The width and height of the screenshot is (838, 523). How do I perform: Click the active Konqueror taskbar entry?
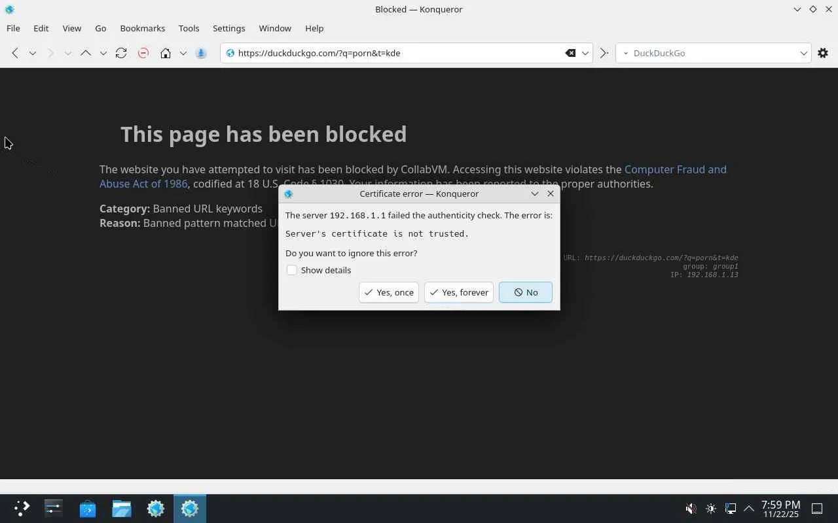click(190, 508)
